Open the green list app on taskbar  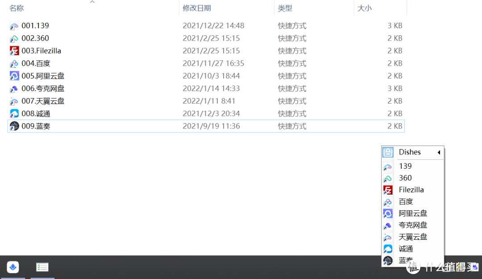[42, 267]
